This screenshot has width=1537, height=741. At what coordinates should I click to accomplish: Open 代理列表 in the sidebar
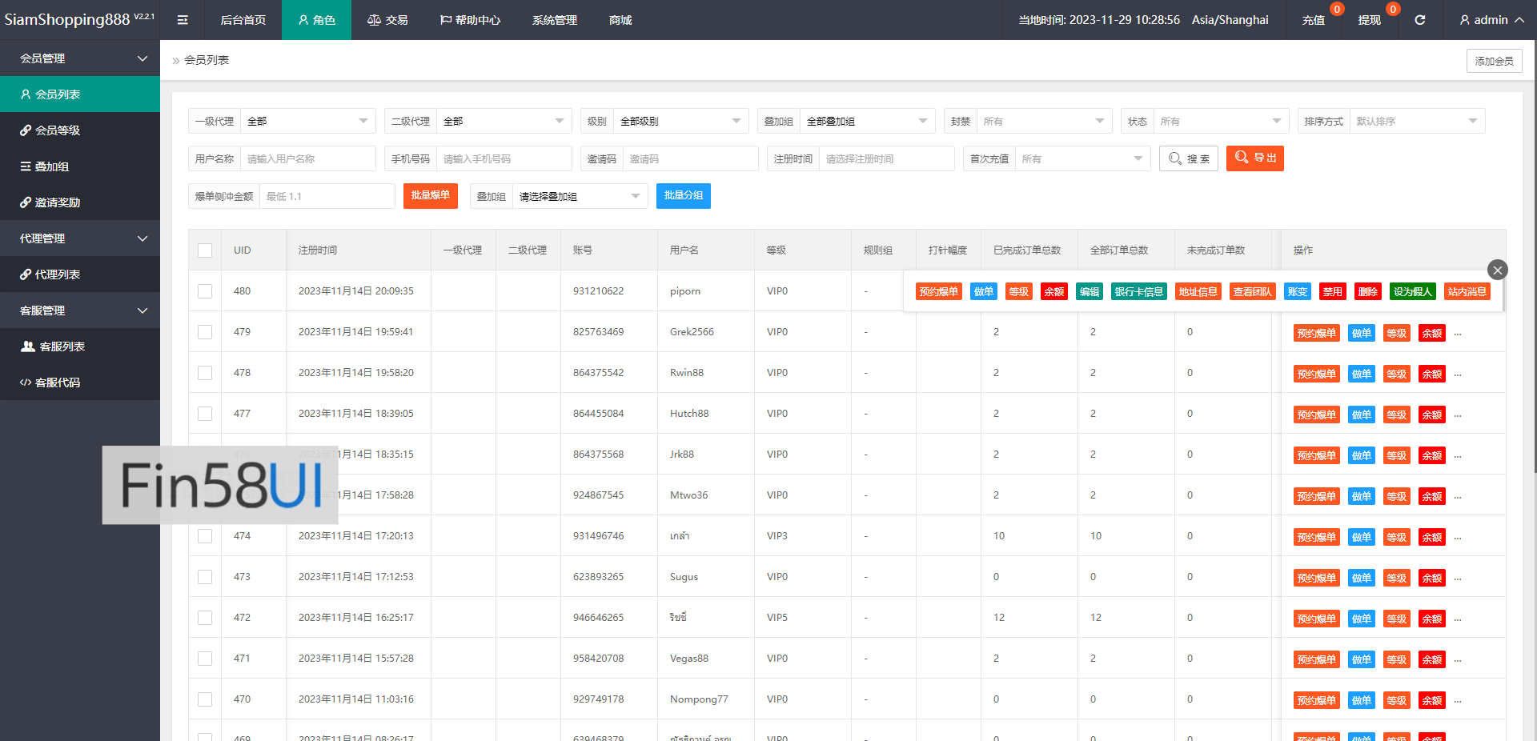click(x=57, y=274)
